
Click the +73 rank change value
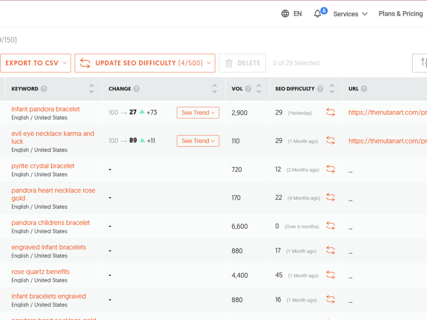point(152,112)
